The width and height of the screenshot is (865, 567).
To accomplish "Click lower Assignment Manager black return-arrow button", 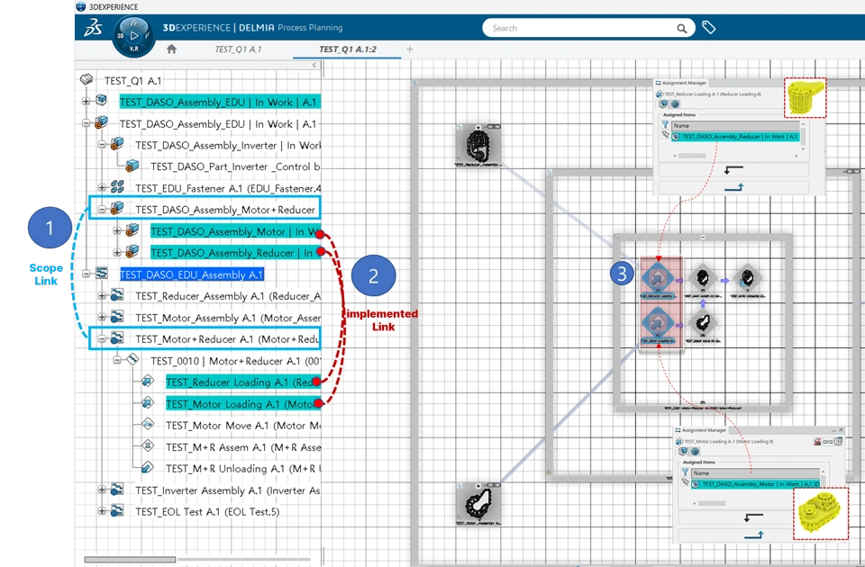I will pos(753,517).
